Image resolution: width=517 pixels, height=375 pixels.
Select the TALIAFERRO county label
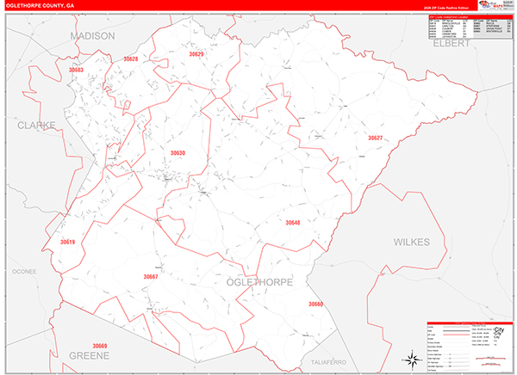329,362
